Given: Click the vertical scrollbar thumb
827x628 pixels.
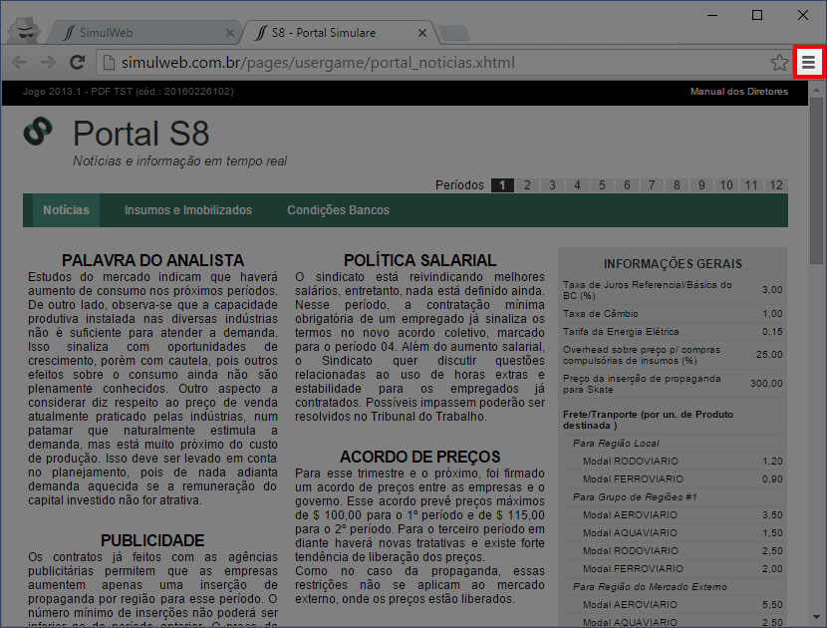Looking at the screenshot, I should click(816, 180).
